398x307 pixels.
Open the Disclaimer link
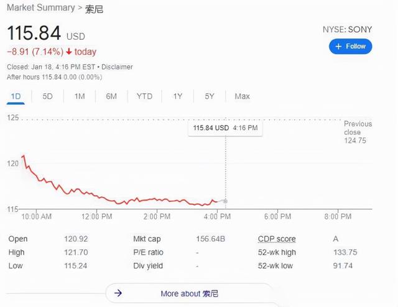117,67
